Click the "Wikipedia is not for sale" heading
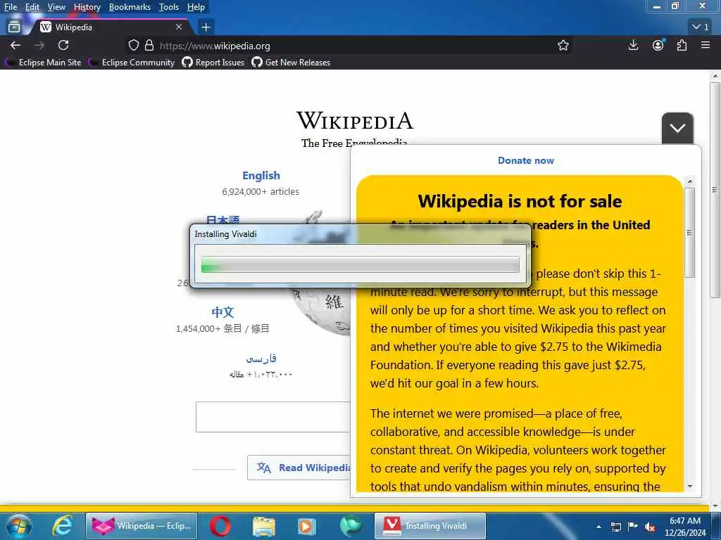This screenshot has width=721, height=540. click(520, 201)
